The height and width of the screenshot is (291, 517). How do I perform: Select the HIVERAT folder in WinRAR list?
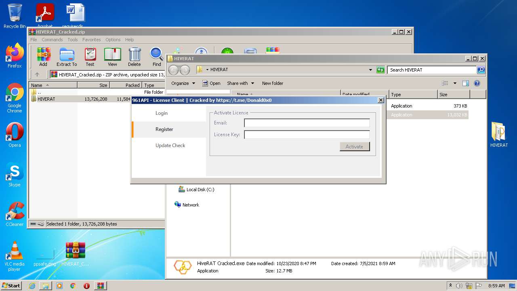46,99
